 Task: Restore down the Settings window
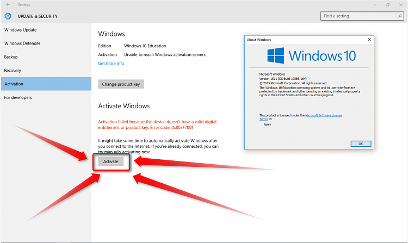[388, 5]
